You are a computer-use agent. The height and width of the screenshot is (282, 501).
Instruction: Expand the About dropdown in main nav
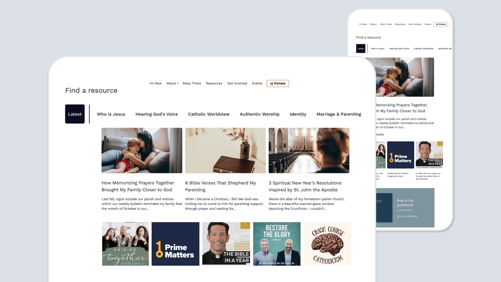tap(173, 83)
